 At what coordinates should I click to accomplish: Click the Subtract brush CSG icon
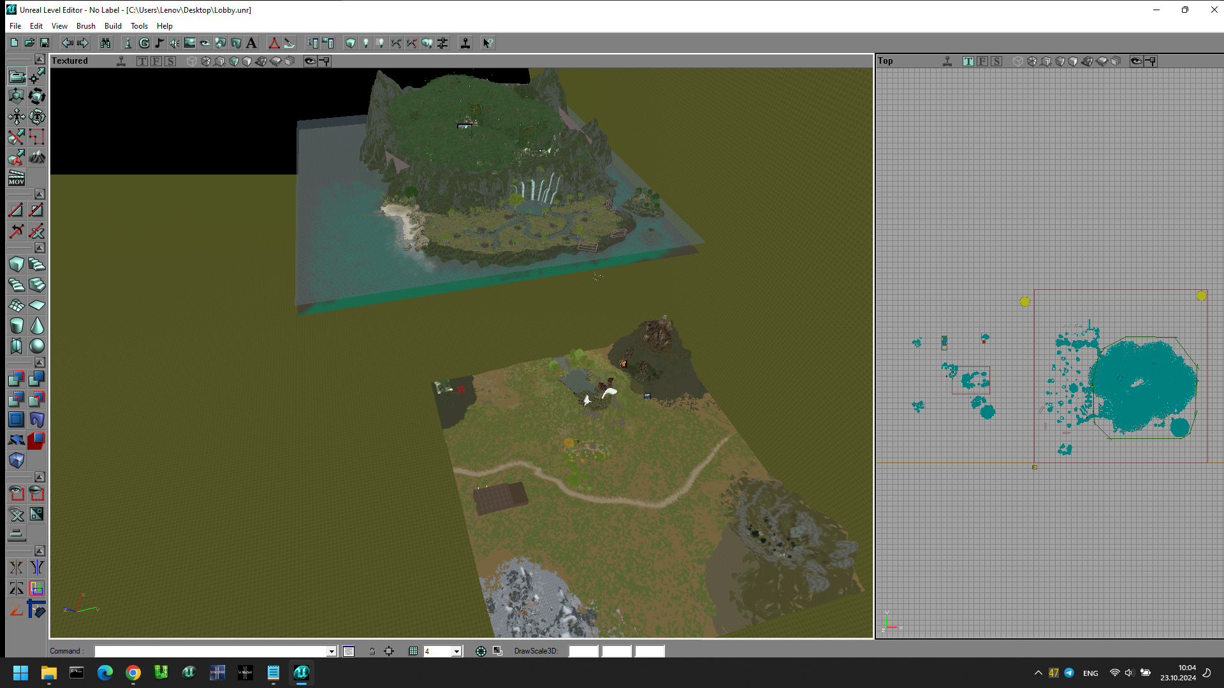[x=37, y=380]
